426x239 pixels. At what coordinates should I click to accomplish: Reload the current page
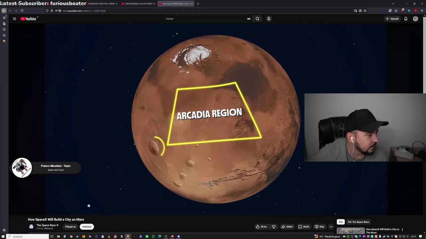22,11
